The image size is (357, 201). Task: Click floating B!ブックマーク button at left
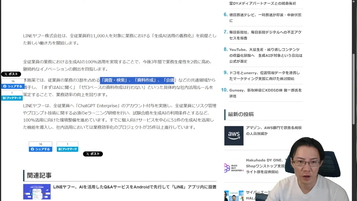(12, 98)
